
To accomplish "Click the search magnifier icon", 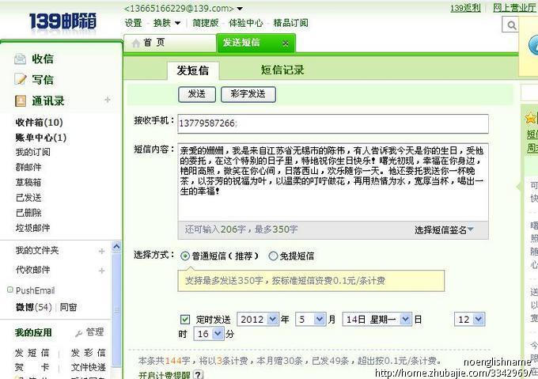I will (511, 25).
